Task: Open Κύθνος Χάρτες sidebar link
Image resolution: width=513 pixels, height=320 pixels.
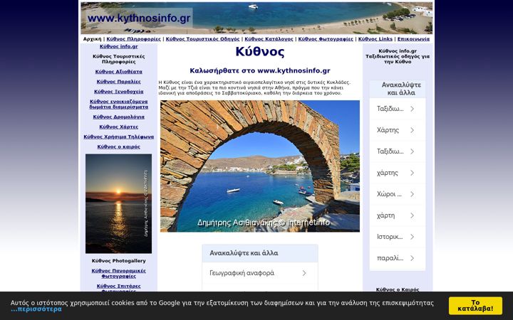Action: 119,127
